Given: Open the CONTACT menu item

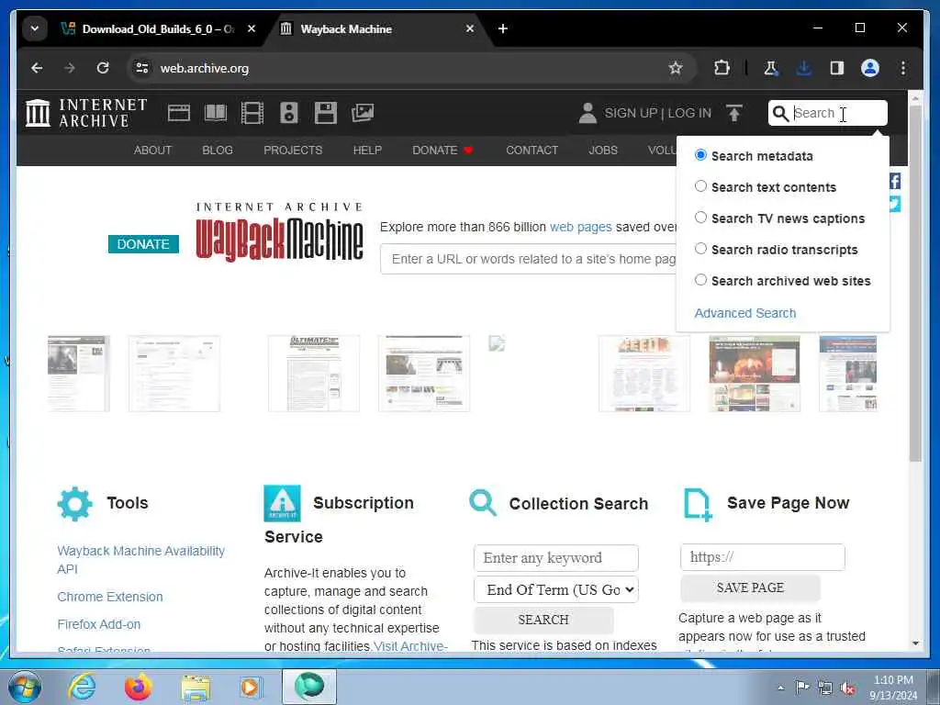Looking at the screenshot, I should coord(532,150).
